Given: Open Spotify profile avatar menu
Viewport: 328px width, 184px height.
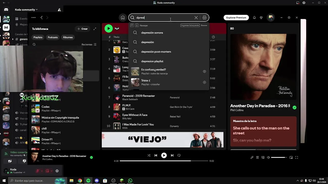Looking at the screenshot, I should 271,18.
